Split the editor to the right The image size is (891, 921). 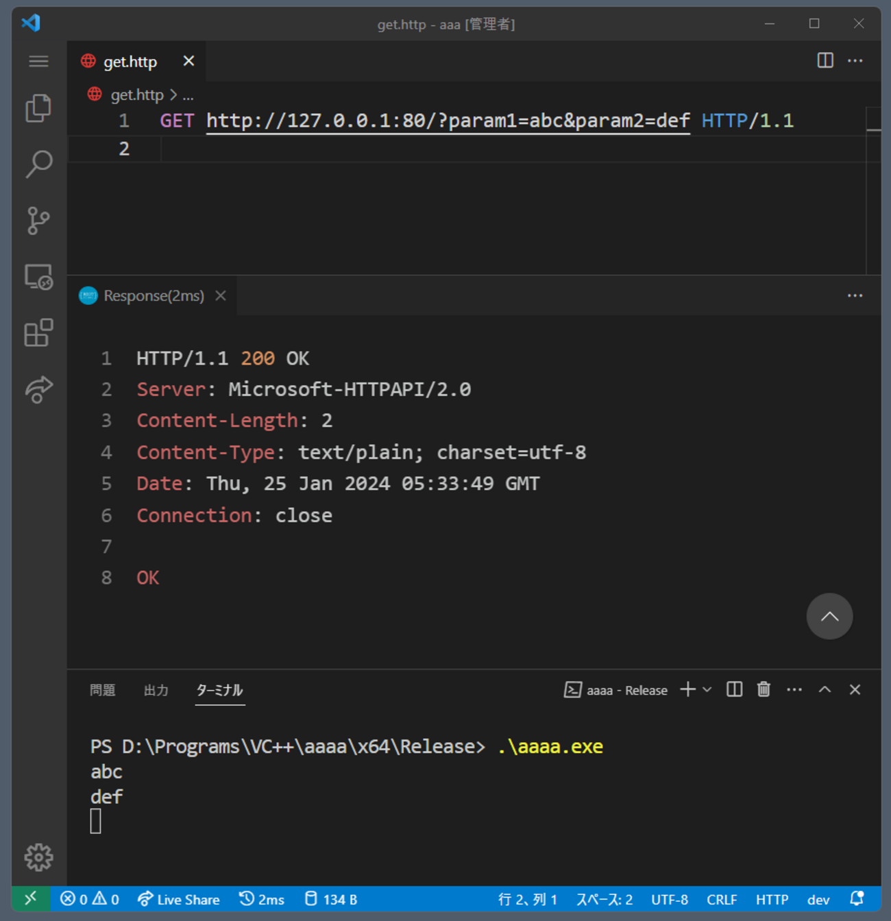(825, 60)
